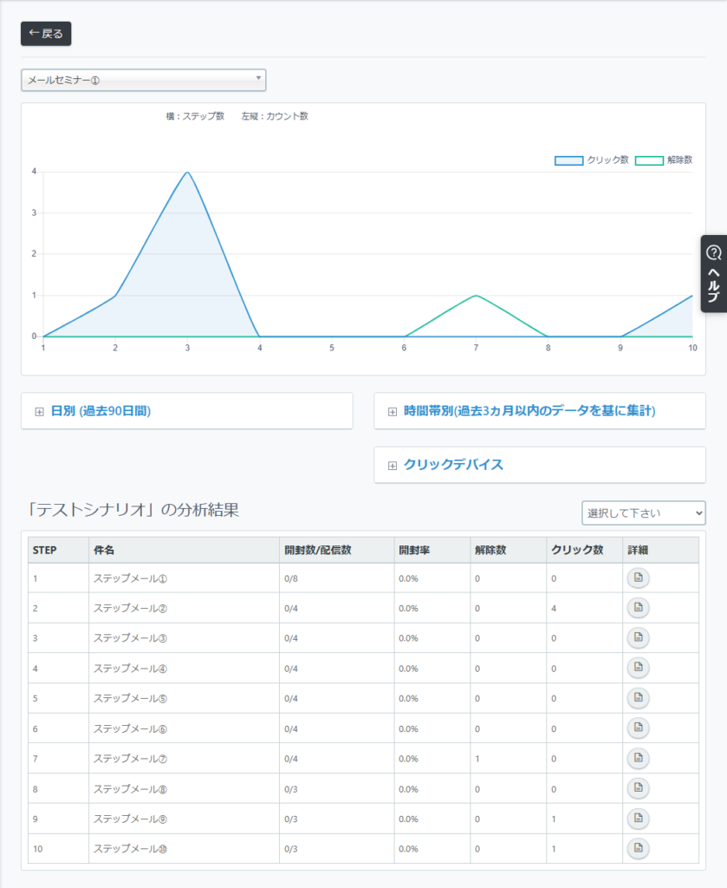This screenshot has height=888, width=727.
Task: Open detail icon for ステップメール④ row
Action: coord(638,668)
